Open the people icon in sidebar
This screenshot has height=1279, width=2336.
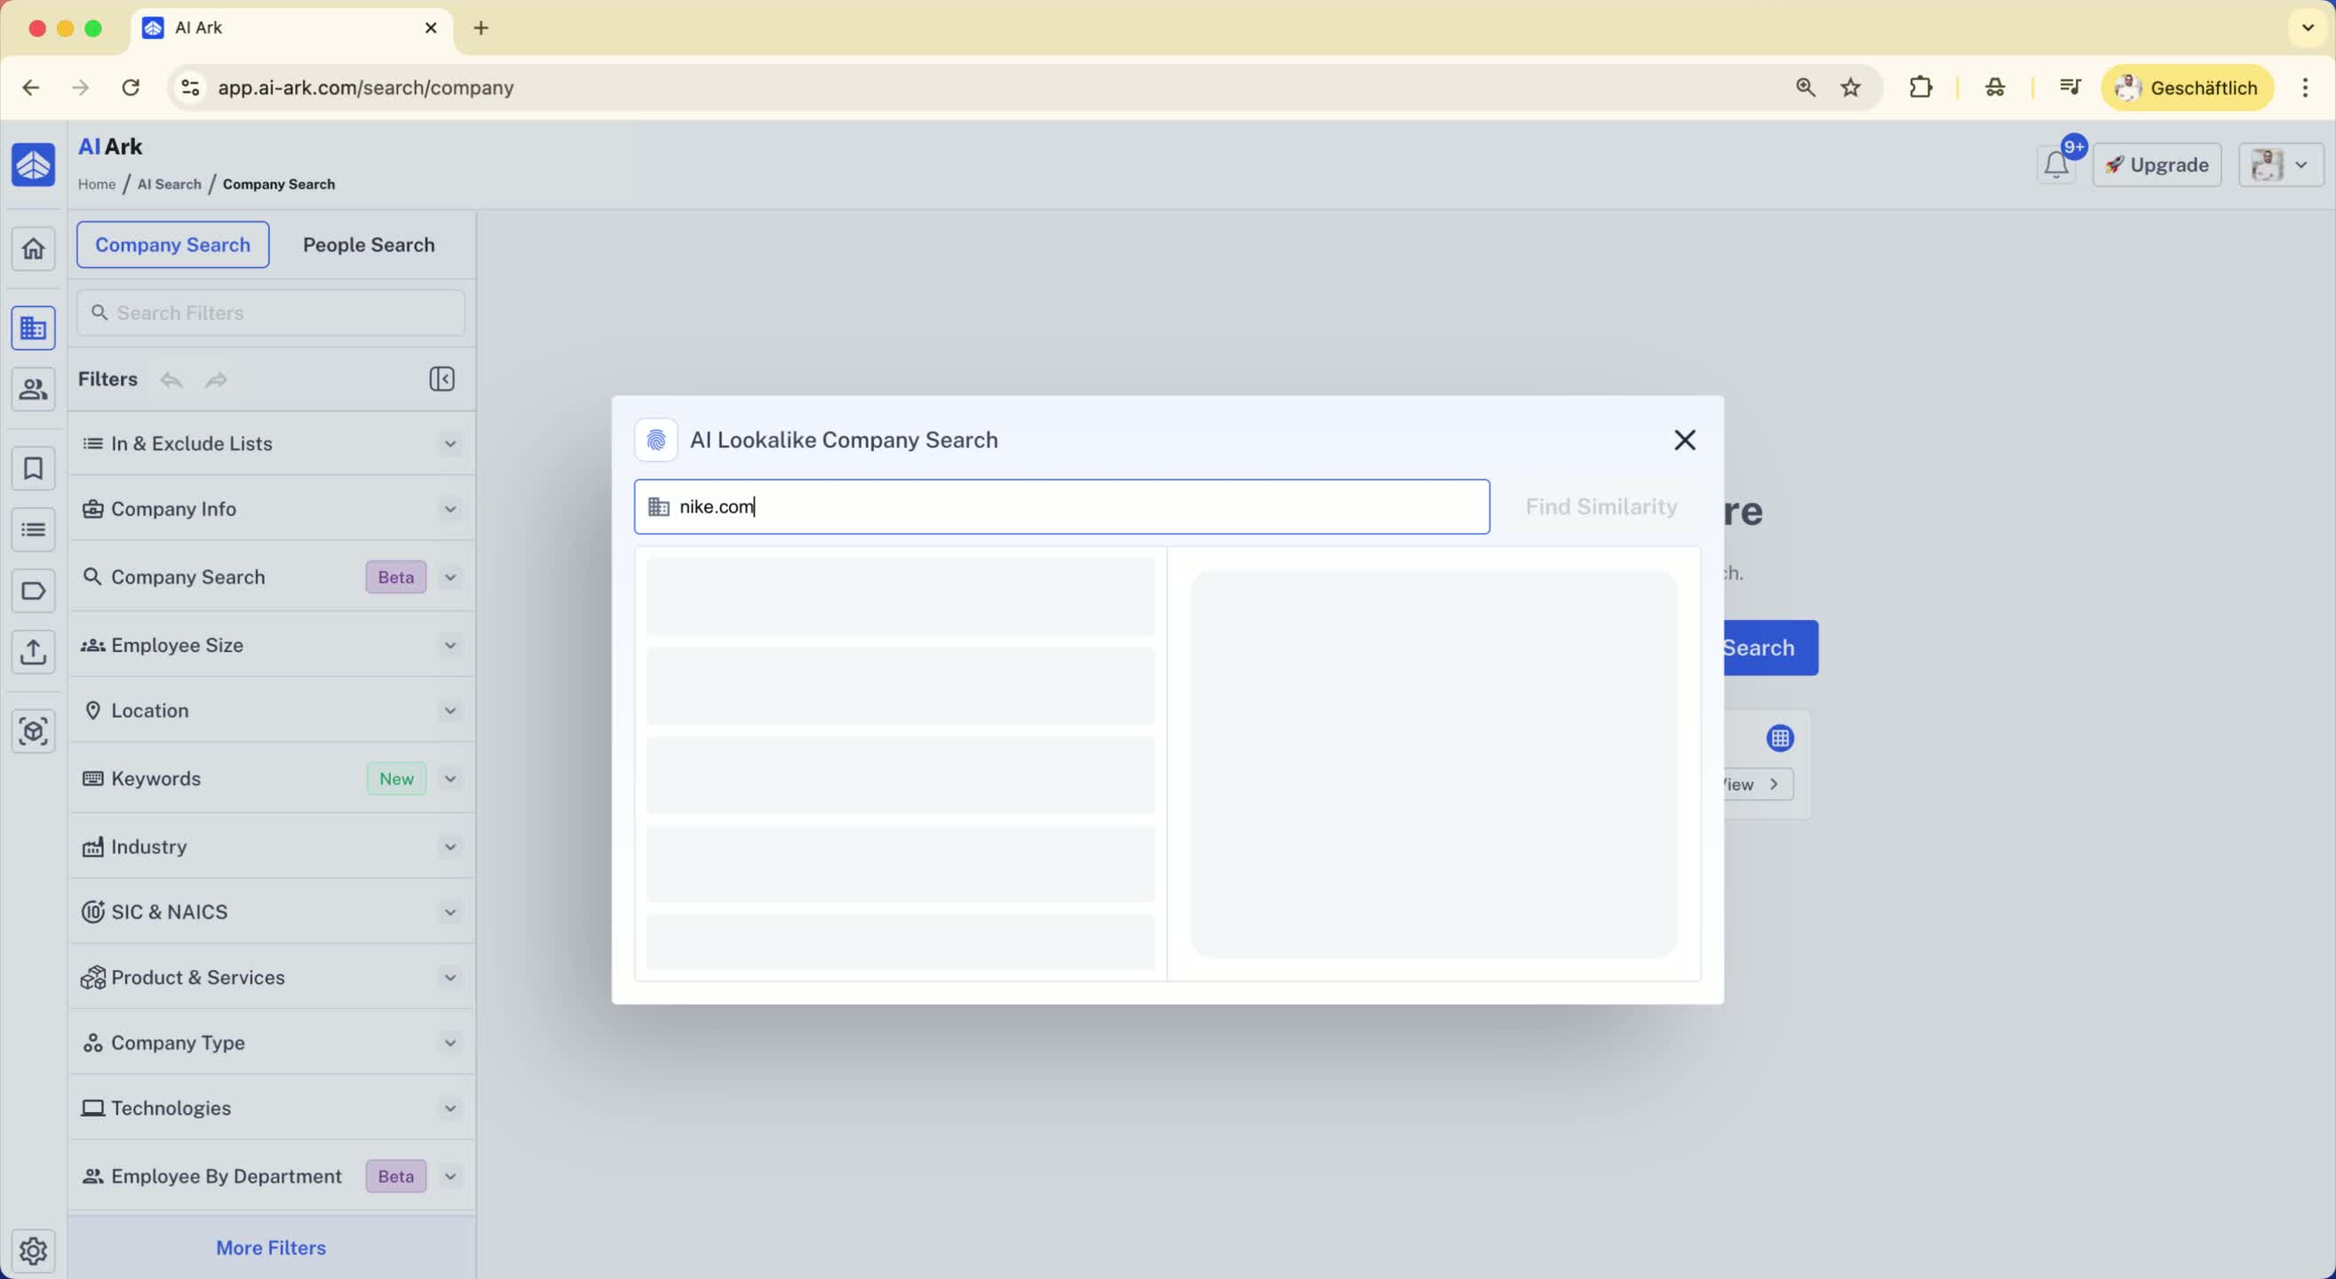click(34, 389)
